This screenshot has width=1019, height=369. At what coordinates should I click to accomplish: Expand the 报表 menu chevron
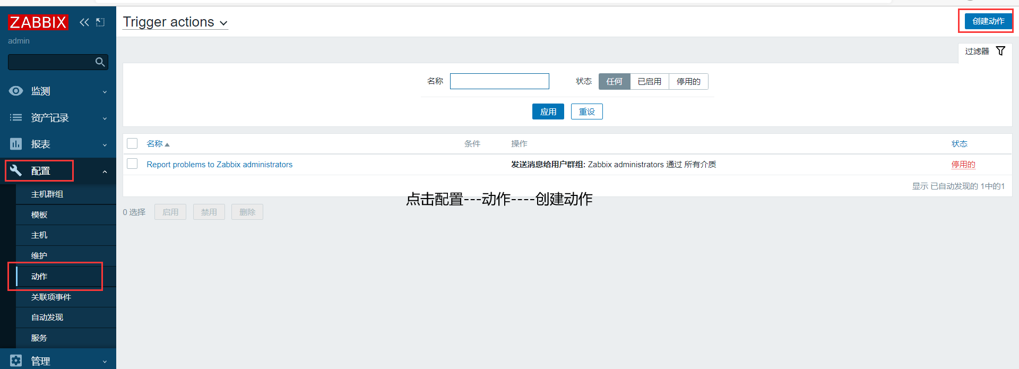coord(105,145)
